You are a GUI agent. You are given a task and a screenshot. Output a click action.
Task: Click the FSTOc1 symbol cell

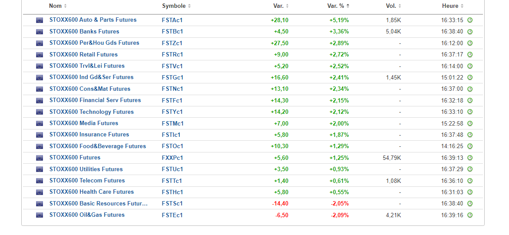pyautogui.click(x=172, y=146)
